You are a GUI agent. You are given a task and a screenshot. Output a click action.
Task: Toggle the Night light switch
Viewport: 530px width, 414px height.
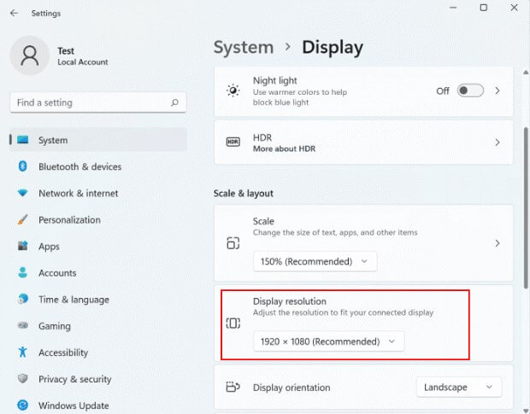[x=469, y=90]
